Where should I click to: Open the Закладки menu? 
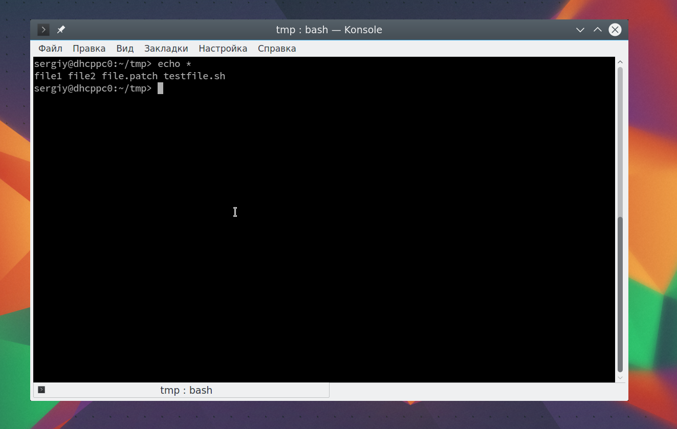[x=166, y=49]
